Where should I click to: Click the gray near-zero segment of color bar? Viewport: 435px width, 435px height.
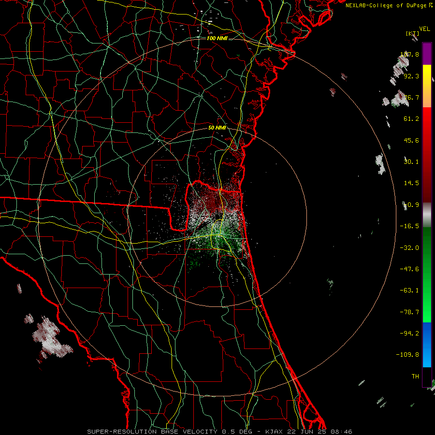coord(427,215)
